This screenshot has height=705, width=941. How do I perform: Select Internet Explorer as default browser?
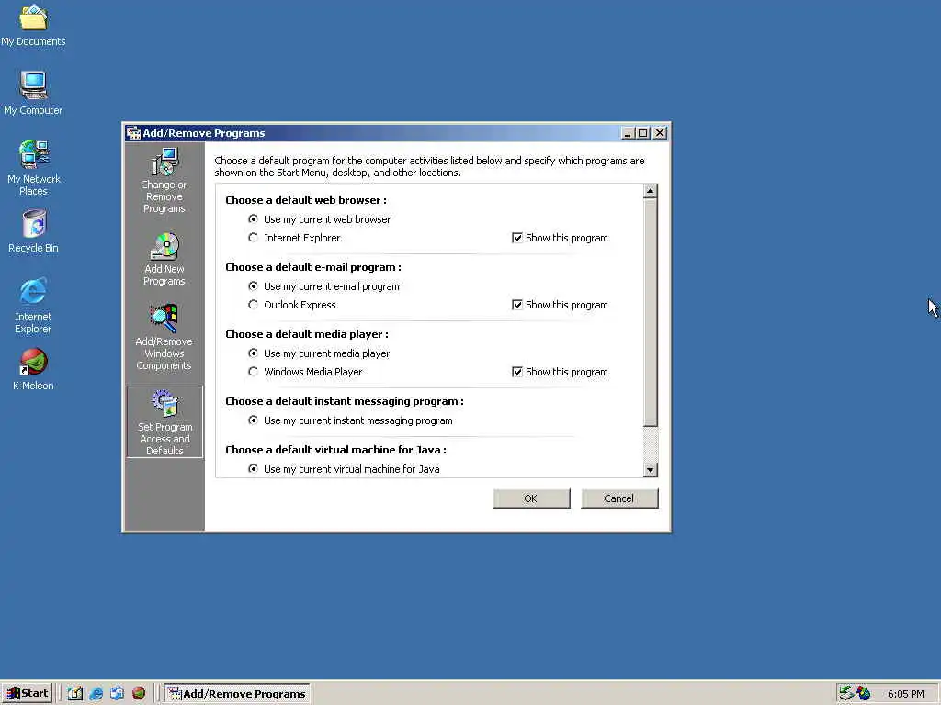pos(294,238)
